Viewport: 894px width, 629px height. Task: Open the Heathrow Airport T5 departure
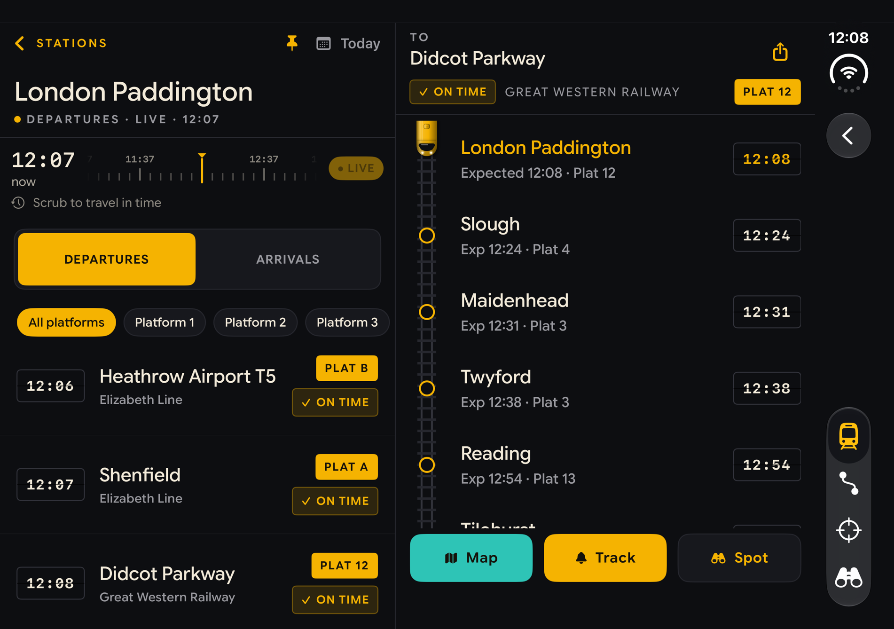click(x=197, y=386)
